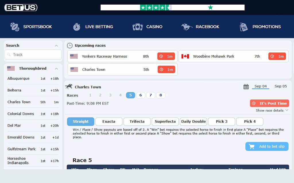Click the BETUS logo
The width and height of the screenshot is (294, 183).
coord(20,7)
